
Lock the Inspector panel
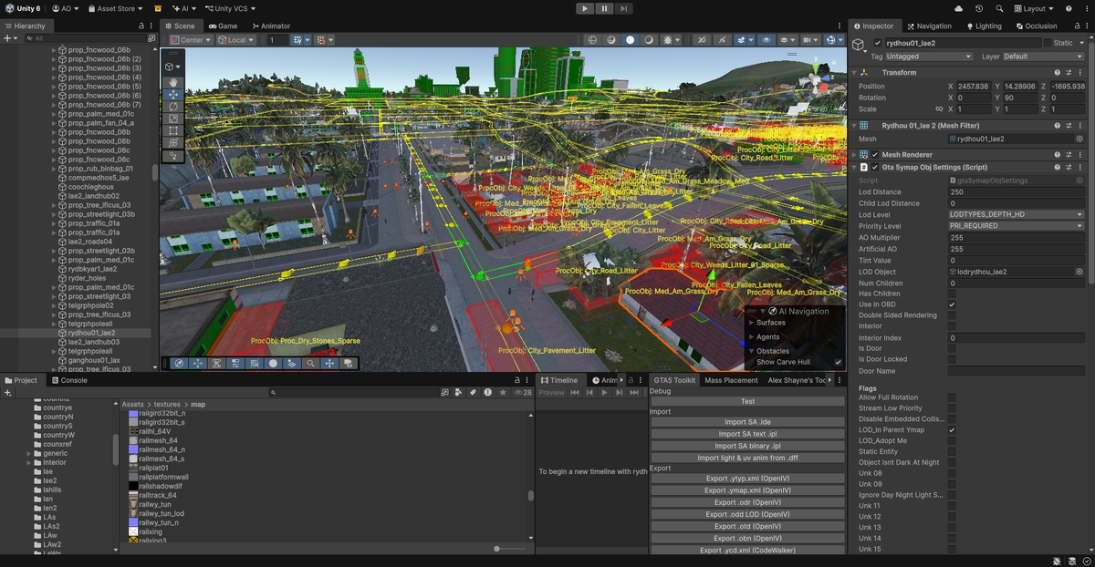(1076, 26)
